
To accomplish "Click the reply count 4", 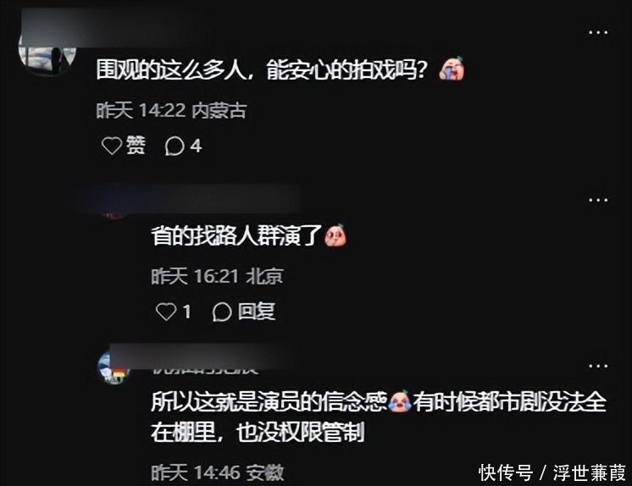I will pyautogui.click(x=196, y=146).
